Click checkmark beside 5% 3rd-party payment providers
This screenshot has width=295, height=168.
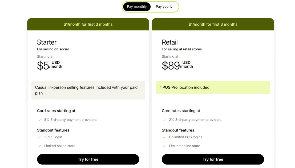pyautogui.click(x=40, y=120)
